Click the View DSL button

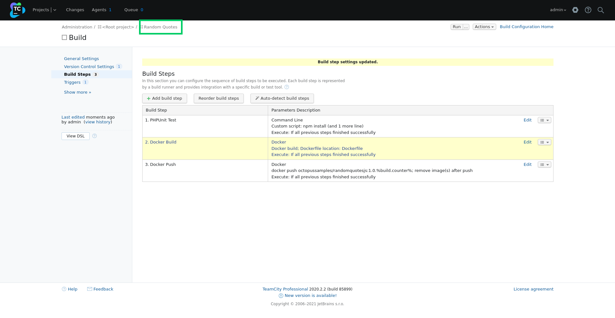tap(76, 136)
